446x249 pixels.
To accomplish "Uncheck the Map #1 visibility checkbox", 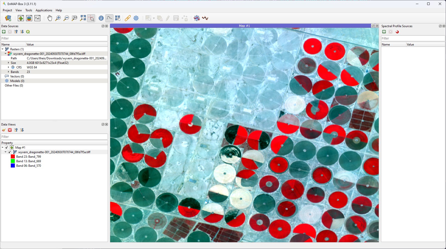I will click(x=7, y=148).
